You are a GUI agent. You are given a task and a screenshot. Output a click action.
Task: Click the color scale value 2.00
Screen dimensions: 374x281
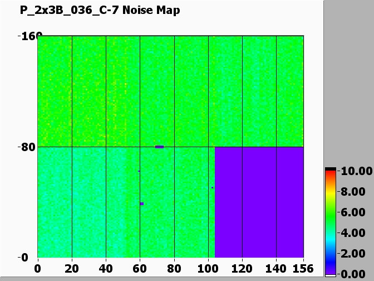(353, 254)
